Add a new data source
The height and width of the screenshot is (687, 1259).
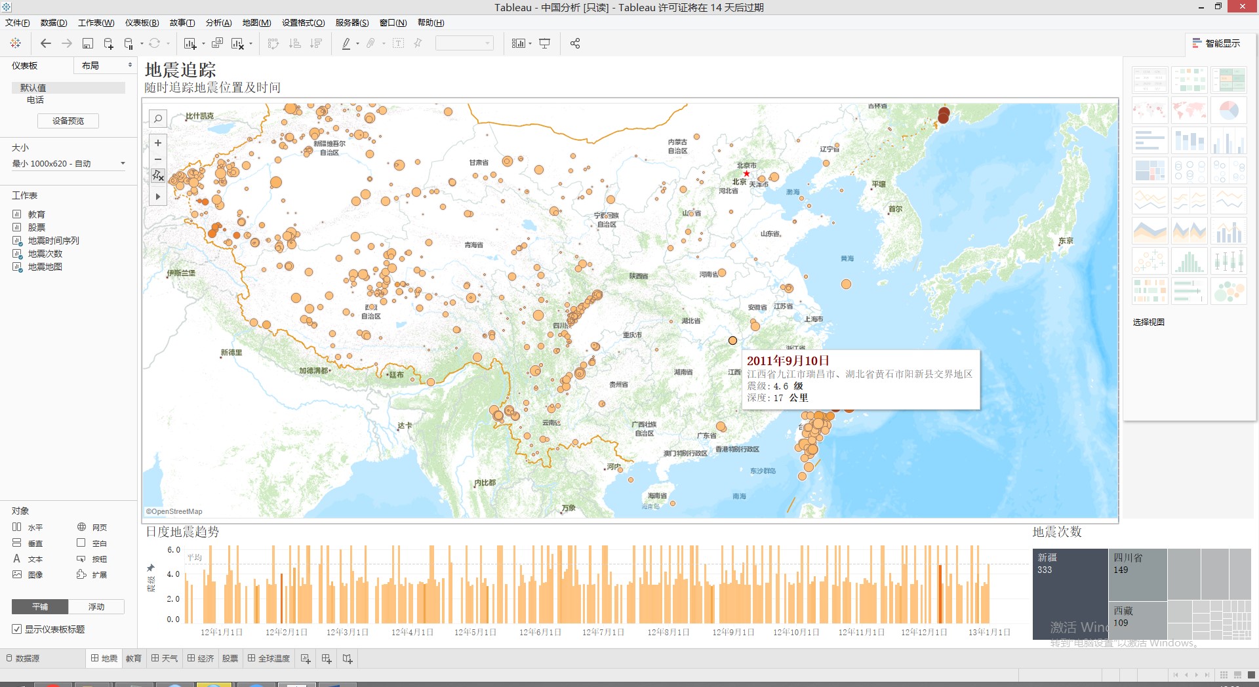coord(108,43)
